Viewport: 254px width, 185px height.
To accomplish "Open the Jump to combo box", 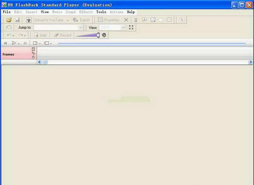I will tap(59, 28).
